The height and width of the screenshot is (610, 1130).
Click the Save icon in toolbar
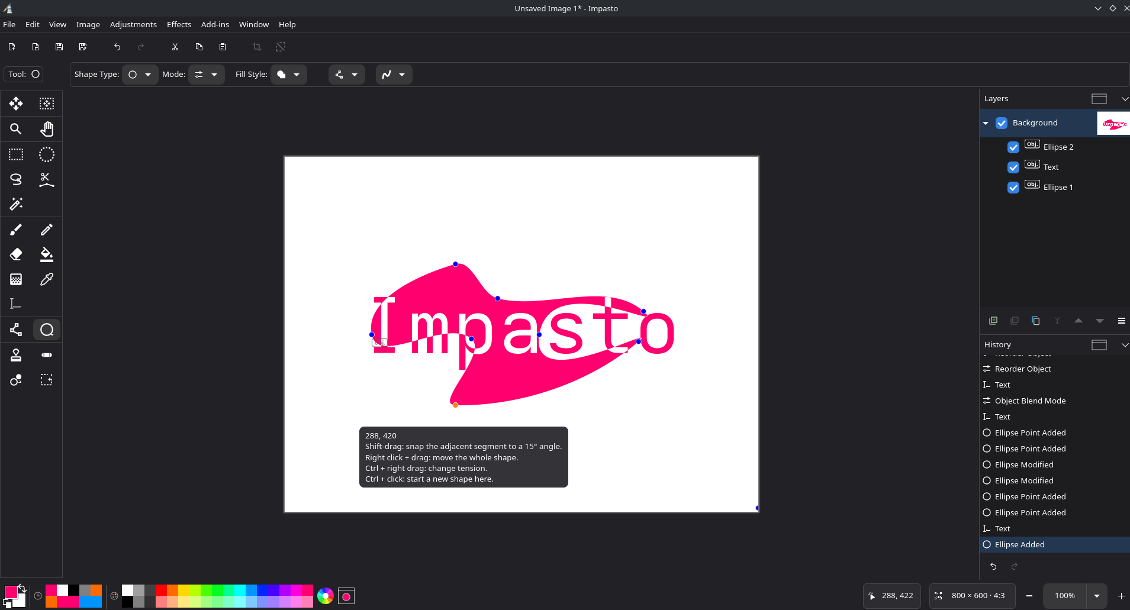(59, 47)
